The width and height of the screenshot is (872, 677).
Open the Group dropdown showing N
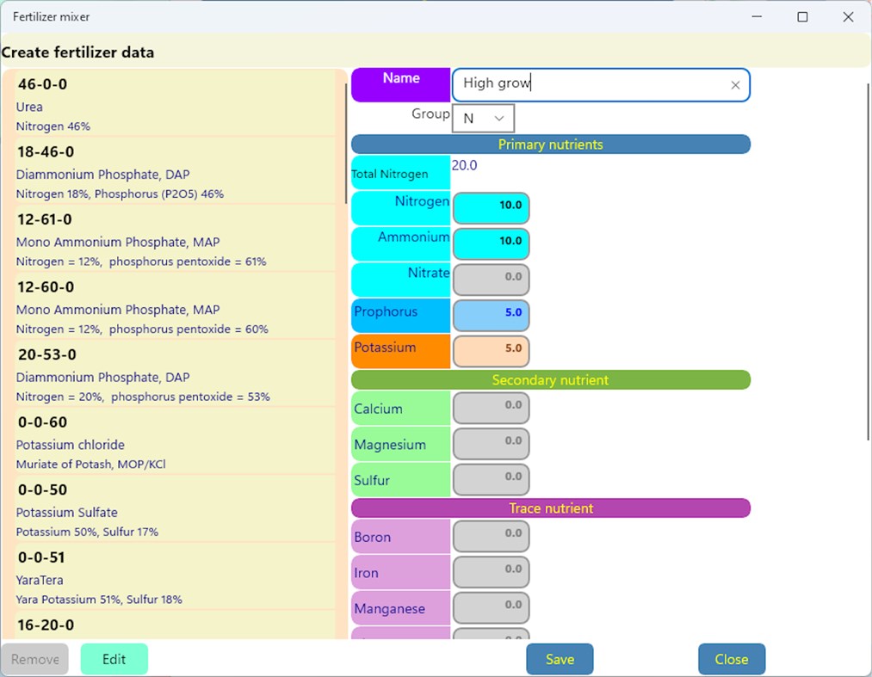click(x=483, y=118)
